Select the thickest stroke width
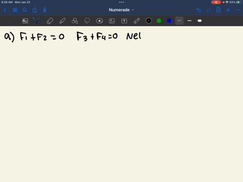 click(199, 21)
